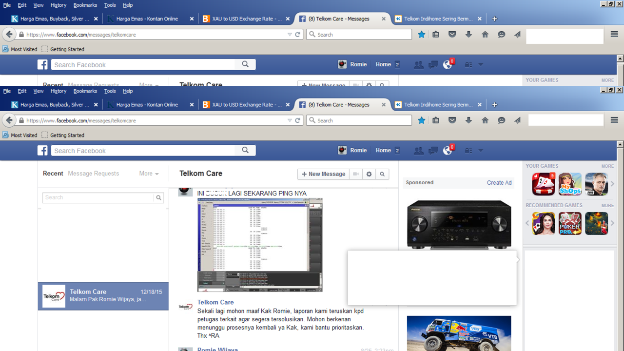Open Poker Pro recommended game

[570, 223]
